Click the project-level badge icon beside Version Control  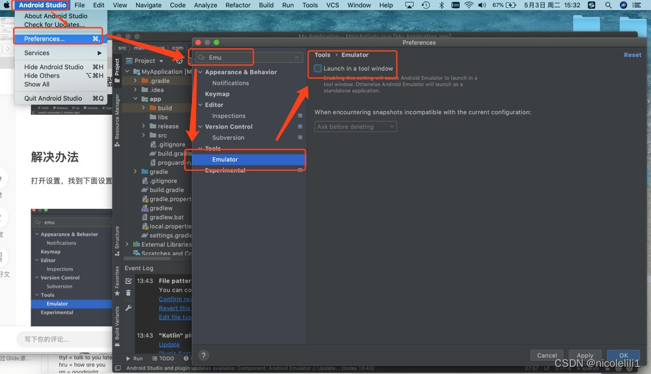tap(300, 127)
